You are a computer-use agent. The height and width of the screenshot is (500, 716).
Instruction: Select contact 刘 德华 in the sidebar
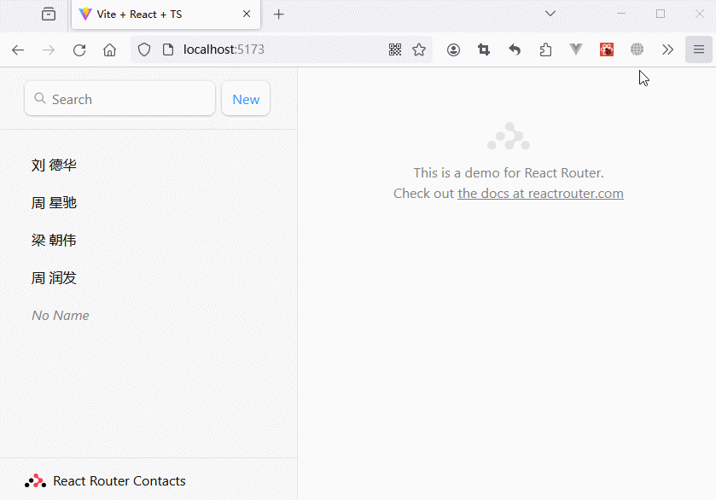(x=55, y=166)
